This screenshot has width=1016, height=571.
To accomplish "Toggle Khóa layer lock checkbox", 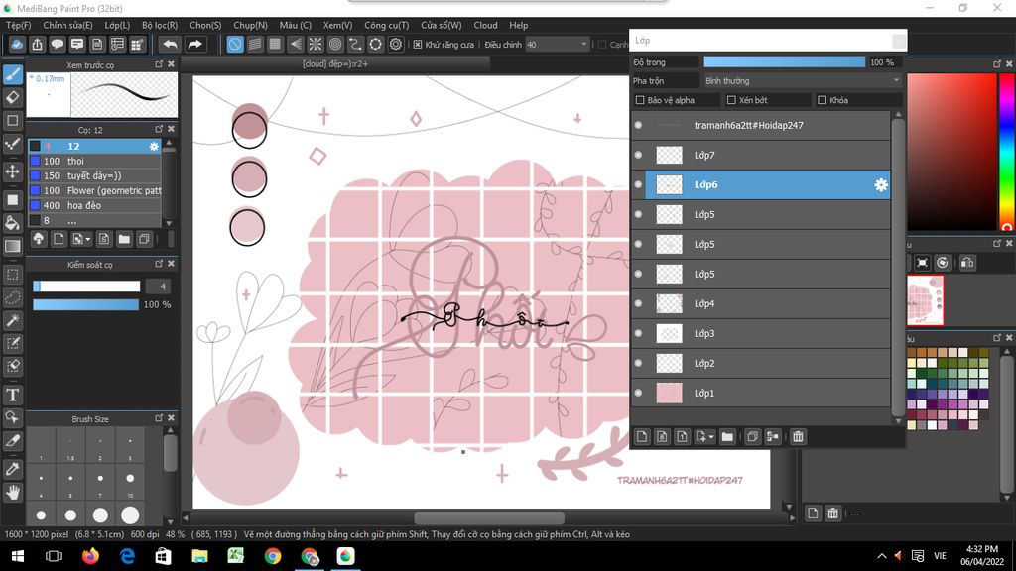I will [823, 100].
